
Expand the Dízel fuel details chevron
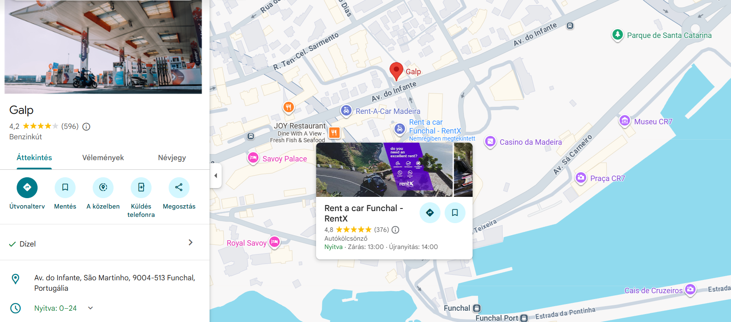pos(190,242)
